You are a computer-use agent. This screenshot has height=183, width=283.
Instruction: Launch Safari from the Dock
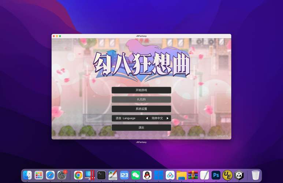(x=51, y=175)
